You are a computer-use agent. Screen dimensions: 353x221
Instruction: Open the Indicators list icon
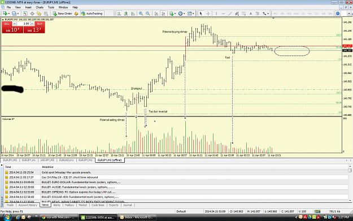[x=171, y=14]
